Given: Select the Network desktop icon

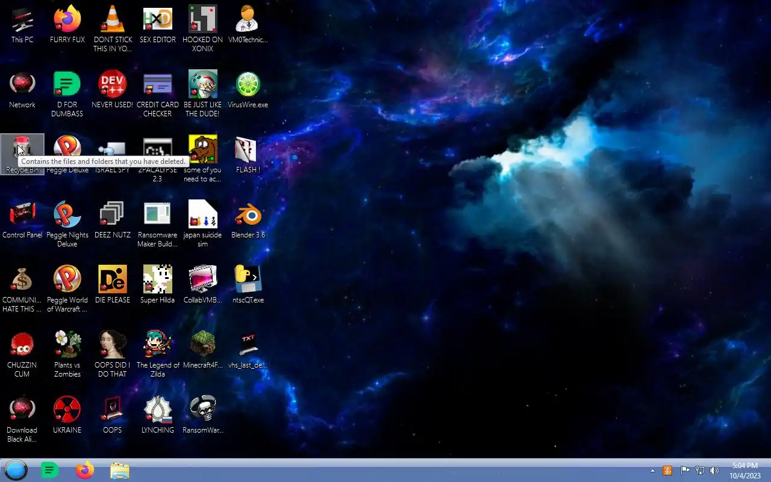Looking at the screenshot, I should tap(22, 90).
